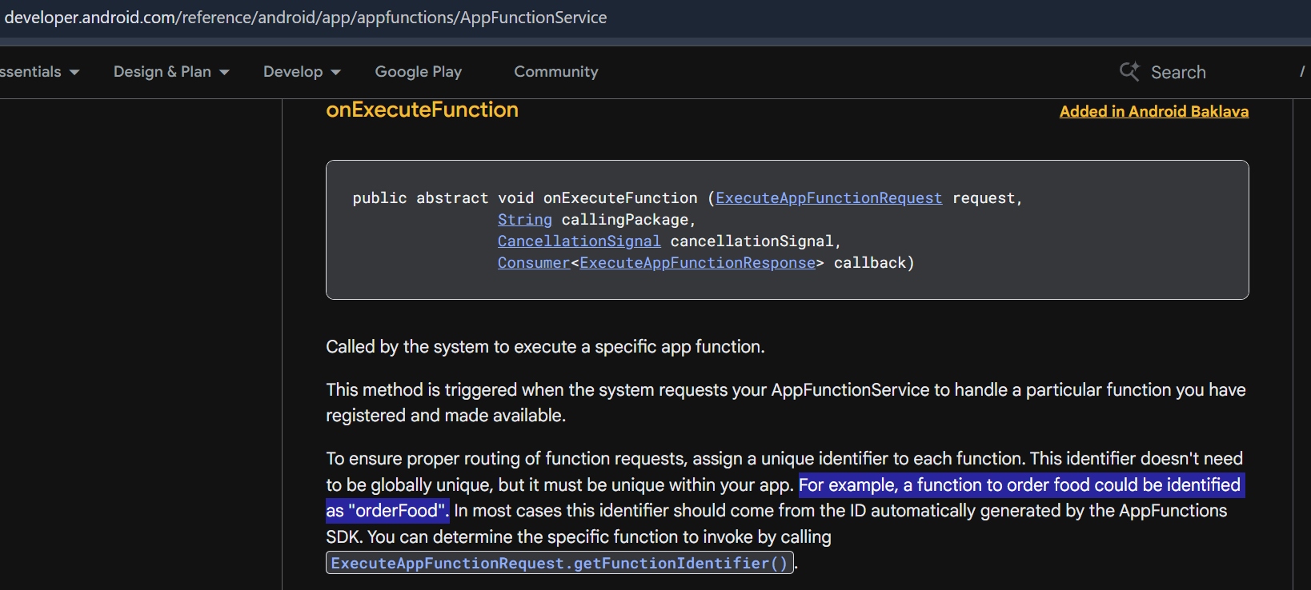Open ExecuteAppFunctionRequest.getFunctionIdentifier() code link
Image resolution: width=1311 pixels, height=590 pixels.
559,563
